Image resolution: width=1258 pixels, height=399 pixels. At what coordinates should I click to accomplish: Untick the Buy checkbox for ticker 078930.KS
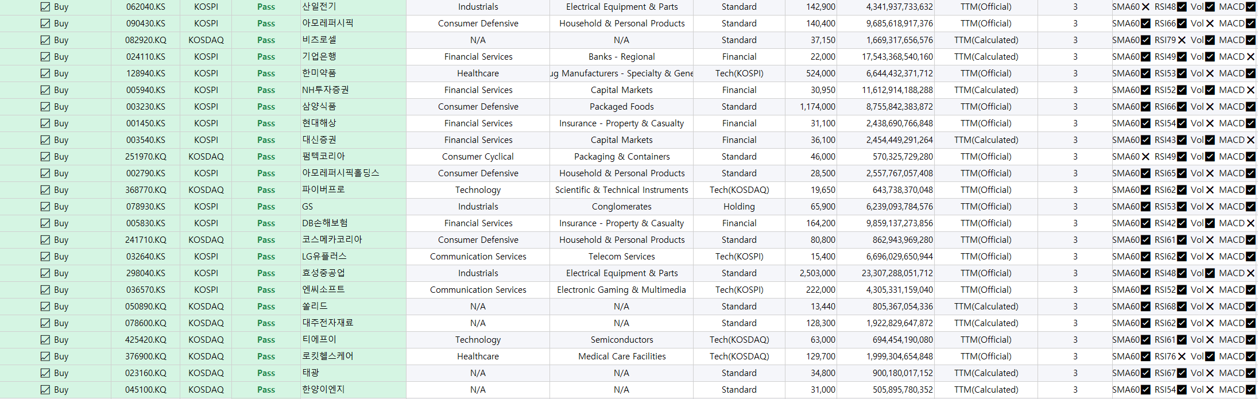point(45,207)
